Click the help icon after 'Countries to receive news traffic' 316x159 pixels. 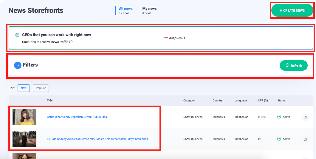click(x=71, y=42)
